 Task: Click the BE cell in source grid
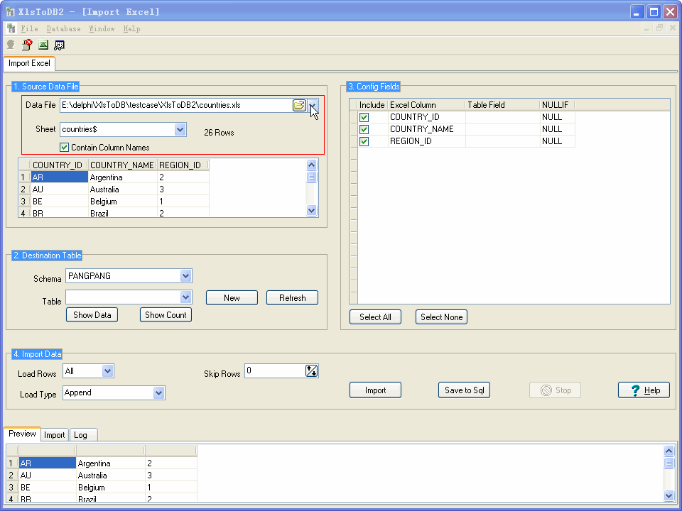coord(59,202)
